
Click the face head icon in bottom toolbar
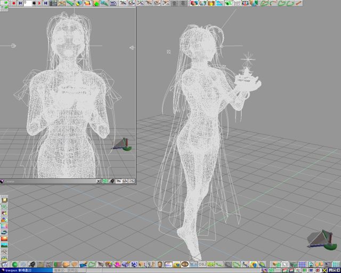159,264
